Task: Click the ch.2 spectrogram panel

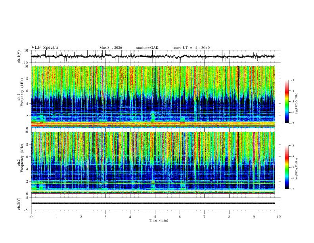Action: pos(153,163)
